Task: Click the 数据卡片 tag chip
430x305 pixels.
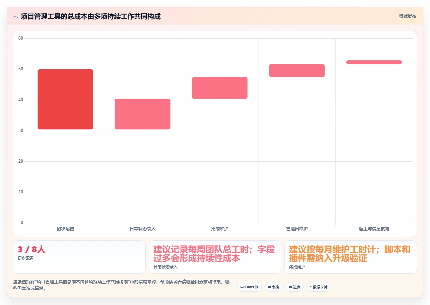Action: pyautogui.click(x=318, y=287)
